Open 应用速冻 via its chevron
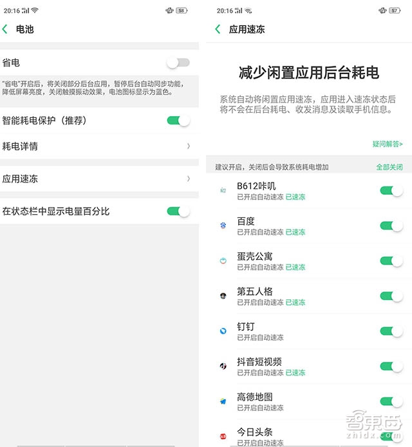412x447 pixels. coord(189,179)
